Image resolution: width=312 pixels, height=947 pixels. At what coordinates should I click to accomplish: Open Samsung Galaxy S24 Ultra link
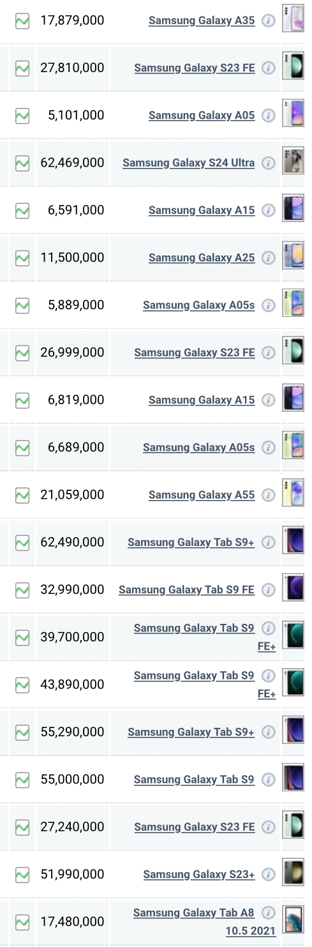click(189, 163)
